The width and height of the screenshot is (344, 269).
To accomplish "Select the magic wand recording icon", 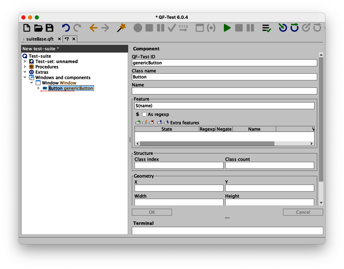I will point(121,28).
